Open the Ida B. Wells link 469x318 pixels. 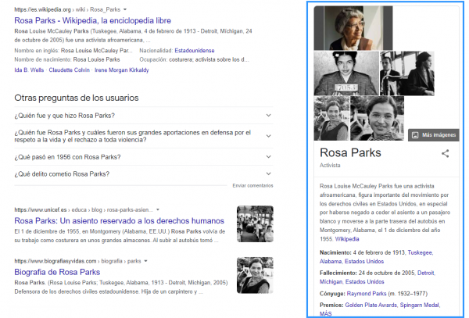(x=29, y=70)
